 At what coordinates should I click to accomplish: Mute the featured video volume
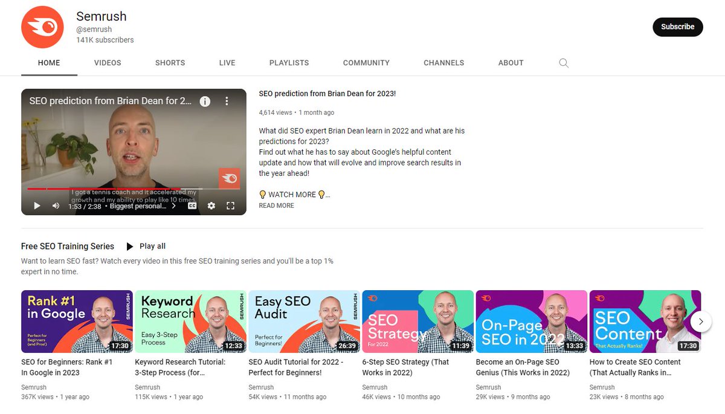[56, 205]
